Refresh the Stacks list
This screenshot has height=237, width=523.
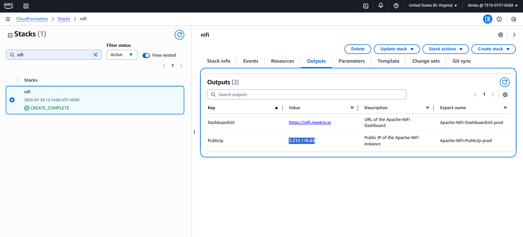(x=180, y=35)
